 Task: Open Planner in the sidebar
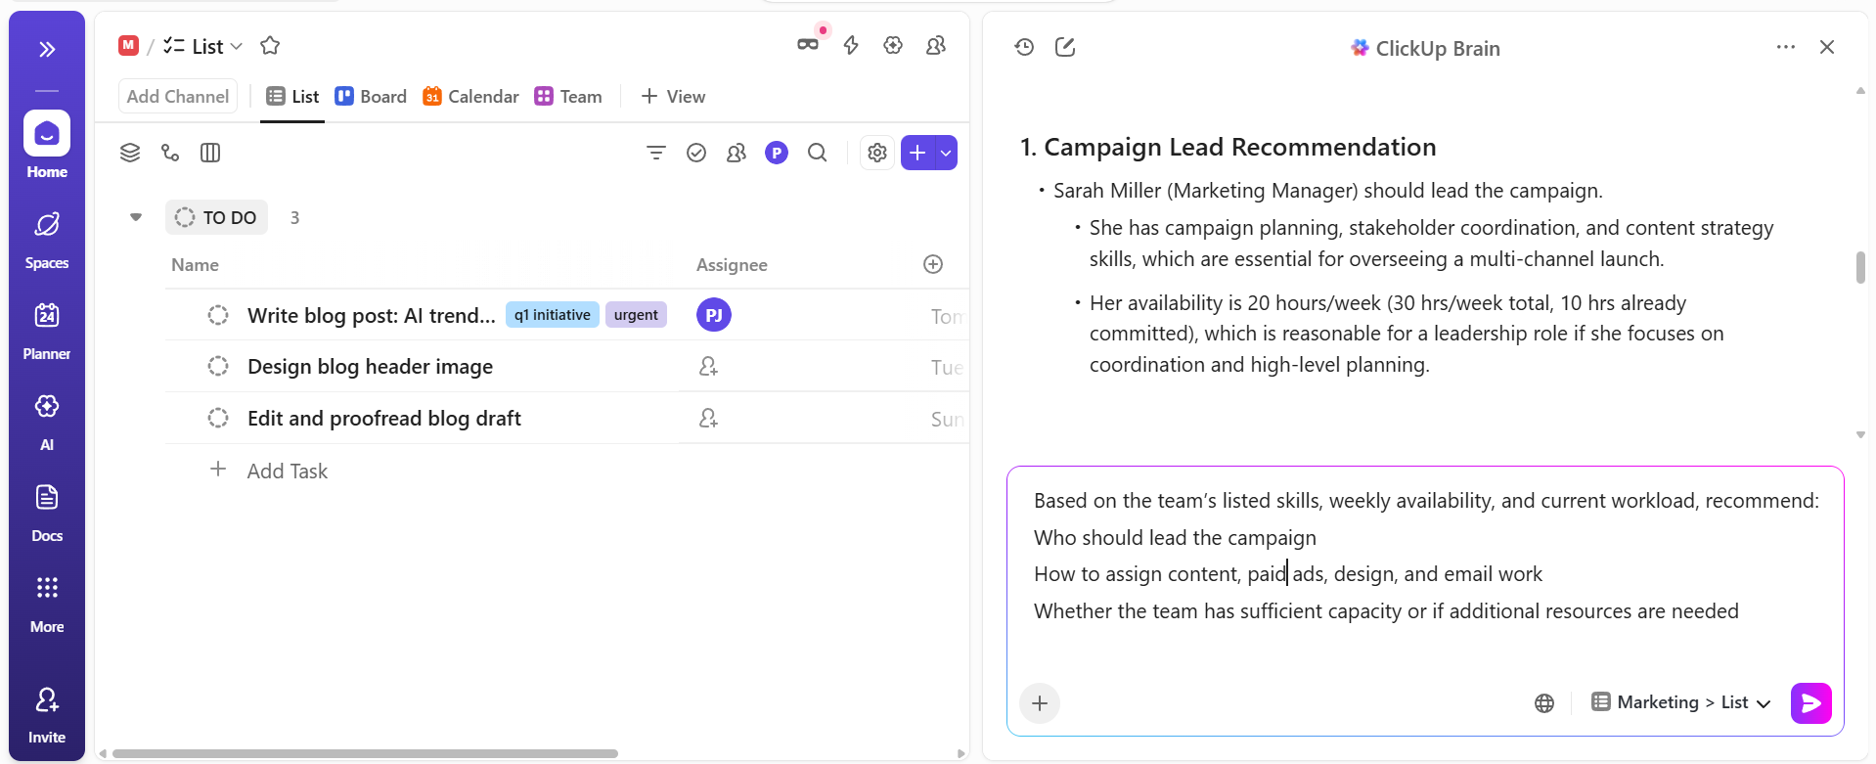point(47,330)
